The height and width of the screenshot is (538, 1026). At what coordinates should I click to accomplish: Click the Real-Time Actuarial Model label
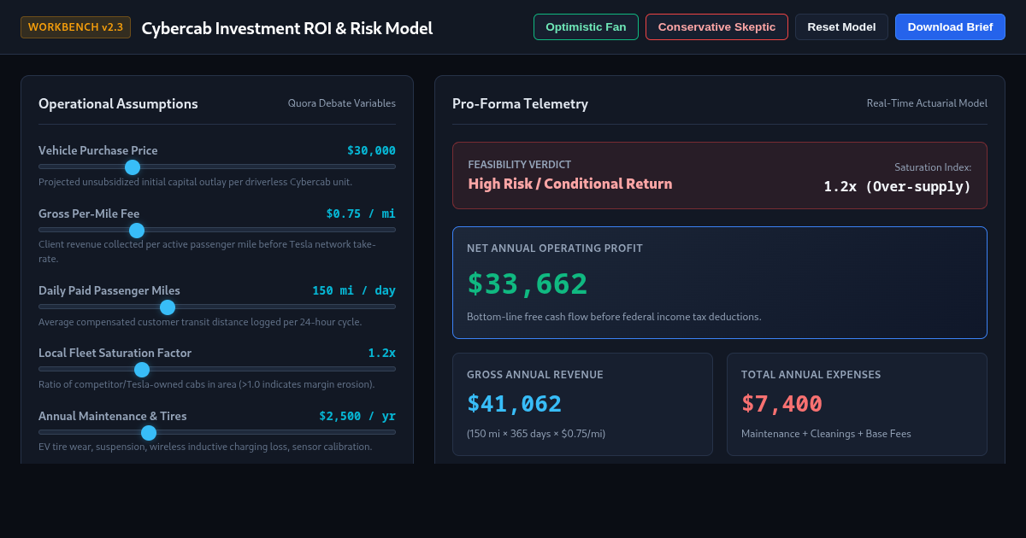pyautogui.click(x=927, y=103)
